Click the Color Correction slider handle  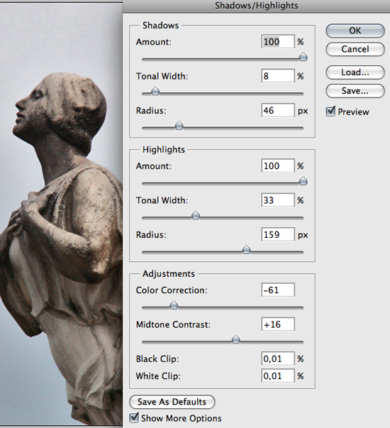tap(174, 305)
